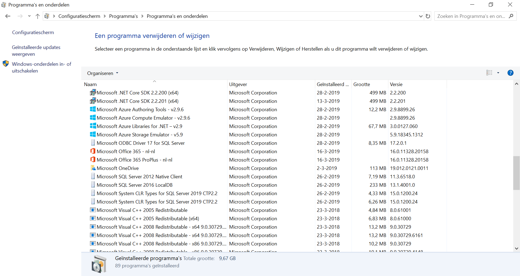This screenshot has width=520, height=276.
Task: Open Geïnstalleerde updates weergeven link
Action: [x=36, y=51]
